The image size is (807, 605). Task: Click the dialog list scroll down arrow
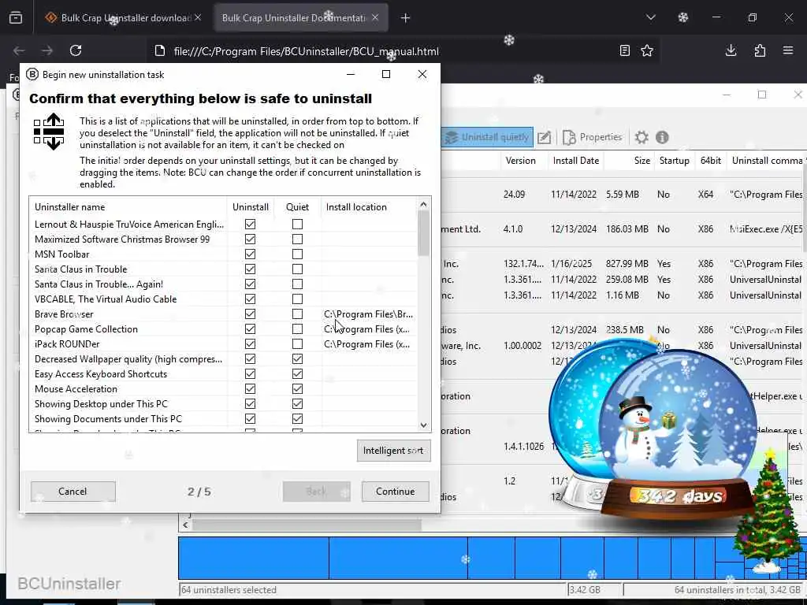[423, 425]
